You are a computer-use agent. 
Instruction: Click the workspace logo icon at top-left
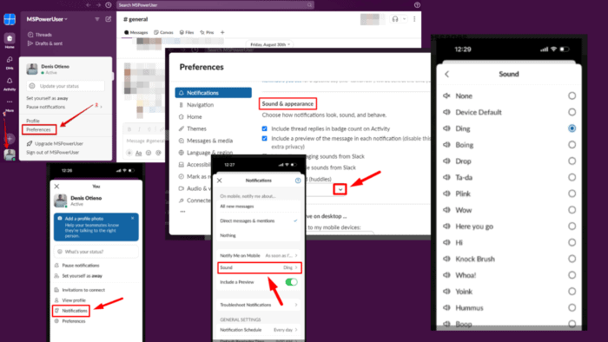click(x=10, y=19)
